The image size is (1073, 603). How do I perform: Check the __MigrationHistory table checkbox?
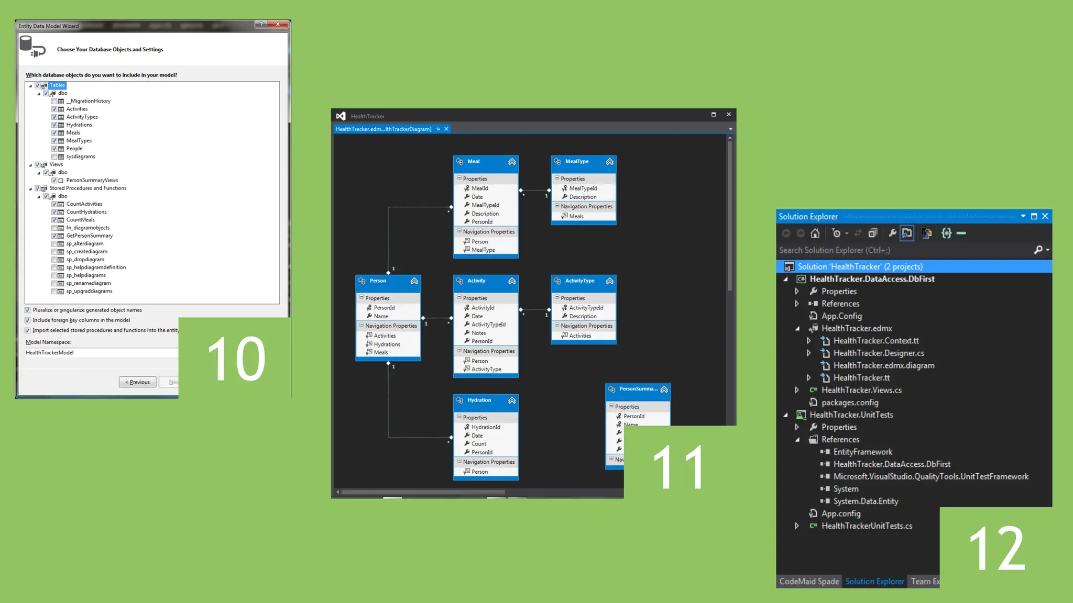click(x=54, y=102)
